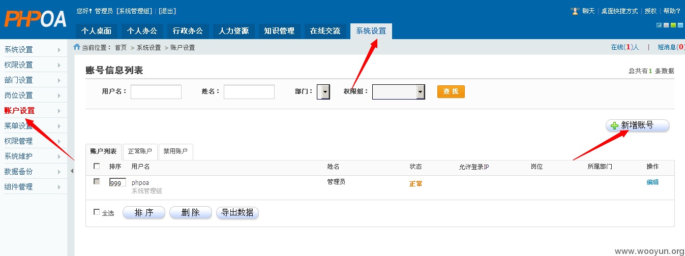Screen dimensions: 685x256
Task: Select the 系统设置 top tab
Action: pyautogui.click(x=371, y=31)
